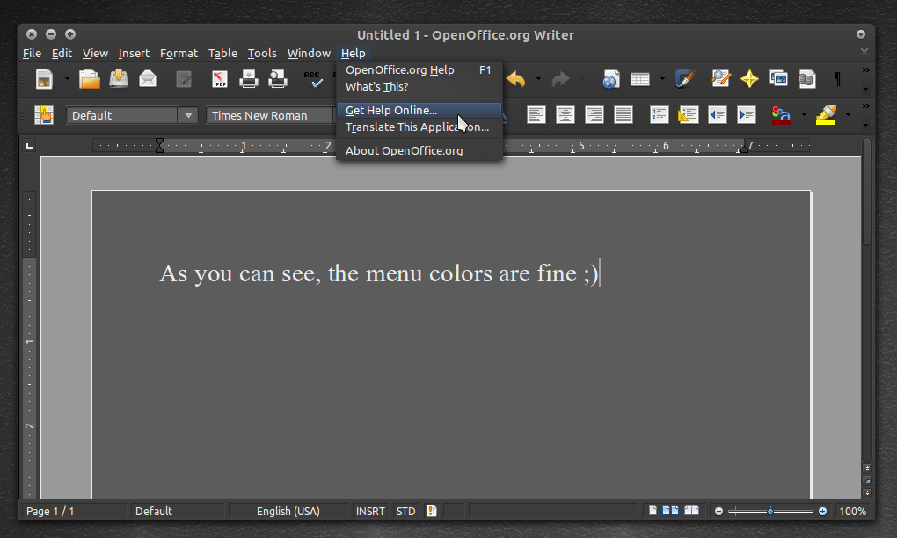Screen dimensions: 897x538
Task: Toggle INSRT insert mode in status bar
Action: click(370, 511)
